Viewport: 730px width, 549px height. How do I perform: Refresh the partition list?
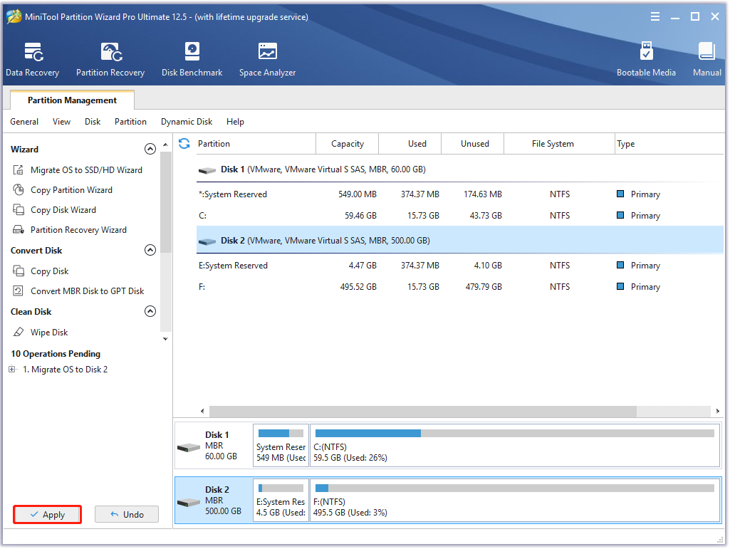184,143
